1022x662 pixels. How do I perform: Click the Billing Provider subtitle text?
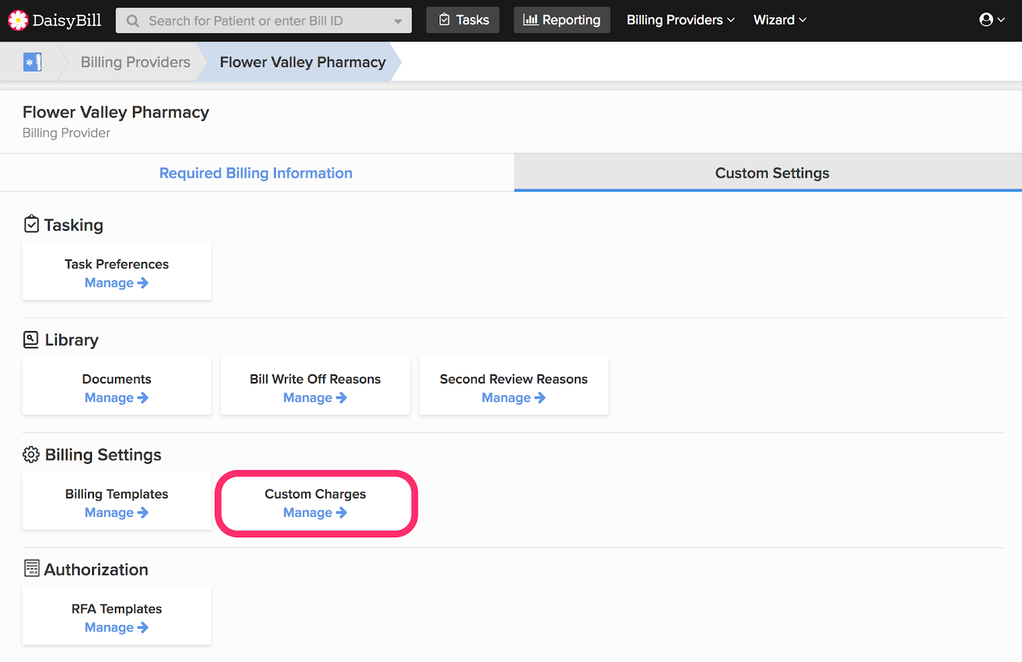point(66,133)
